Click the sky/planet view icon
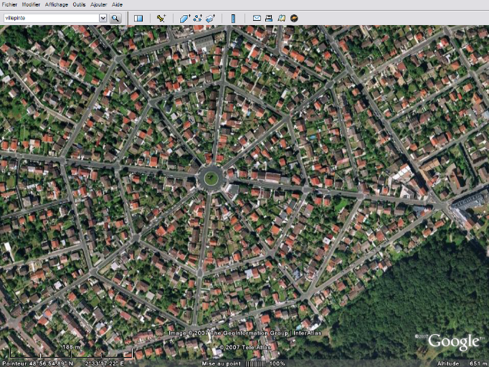489x367 pixels. (x=294, y=19)
